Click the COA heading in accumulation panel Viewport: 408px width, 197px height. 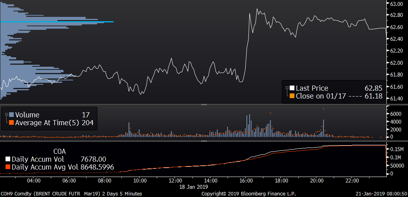(60, 151)
